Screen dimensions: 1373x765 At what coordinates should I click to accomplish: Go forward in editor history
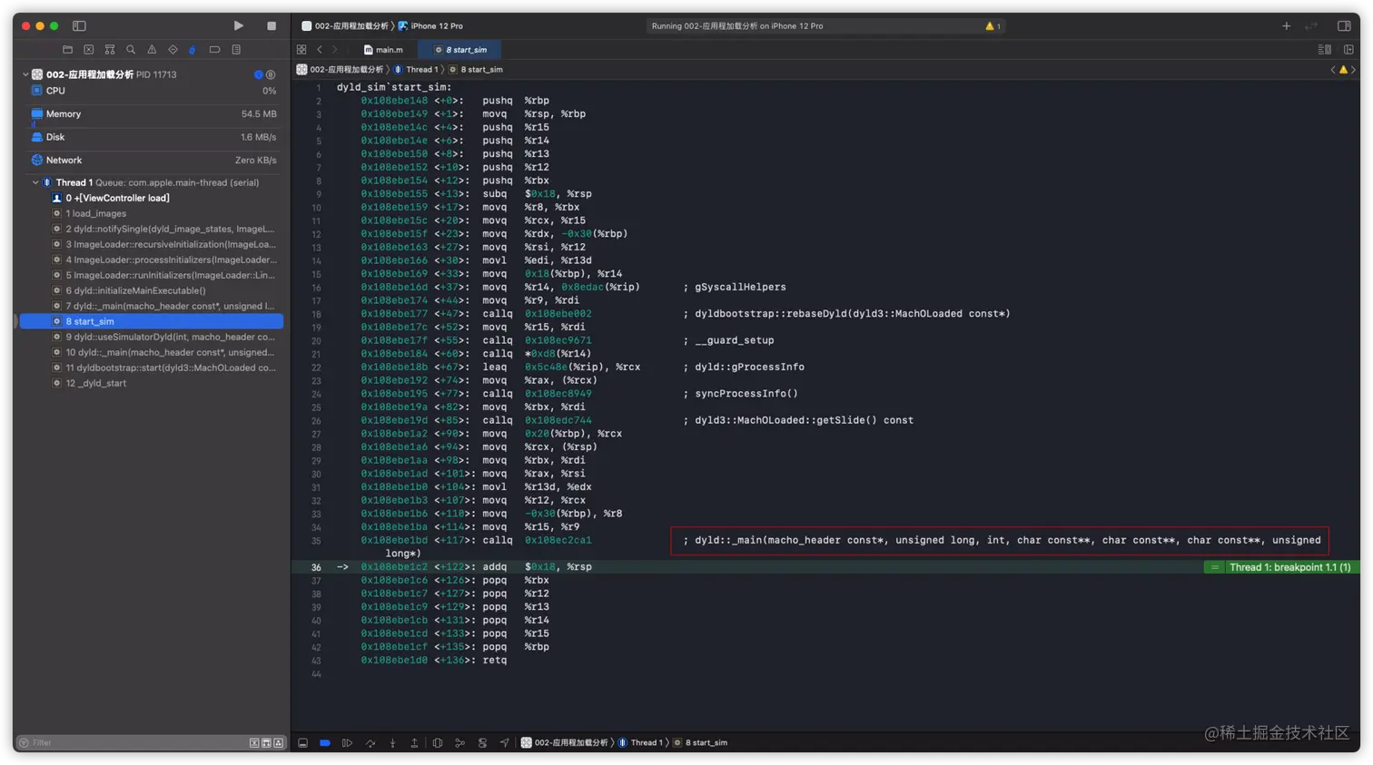pos(335,50)
